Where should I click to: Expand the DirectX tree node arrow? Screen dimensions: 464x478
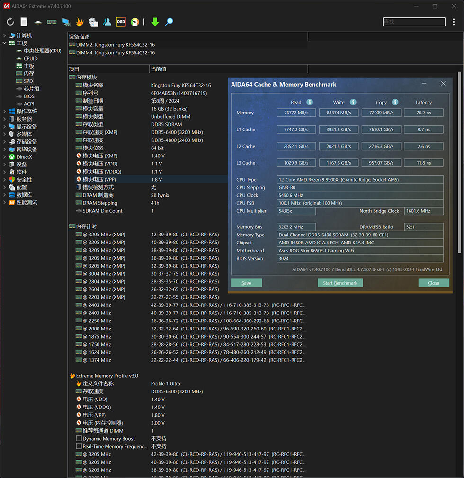pyautogui.click(x=5, y=157)
